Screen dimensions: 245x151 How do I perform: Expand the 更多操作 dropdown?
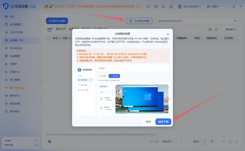(231, 29)
